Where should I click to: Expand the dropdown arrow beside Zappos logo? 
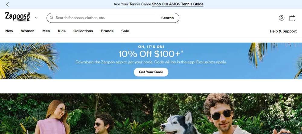pyautogui.click(x=36, y=18)
